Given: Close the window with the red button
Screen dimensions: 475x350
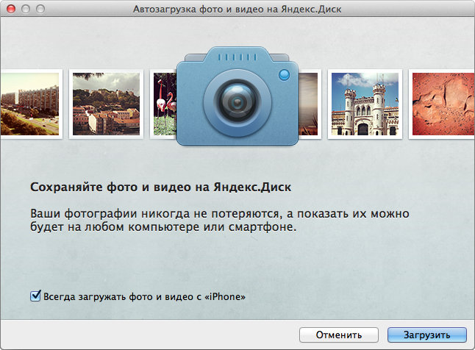Looking at the screenshot, I should (x=11, y=9).
